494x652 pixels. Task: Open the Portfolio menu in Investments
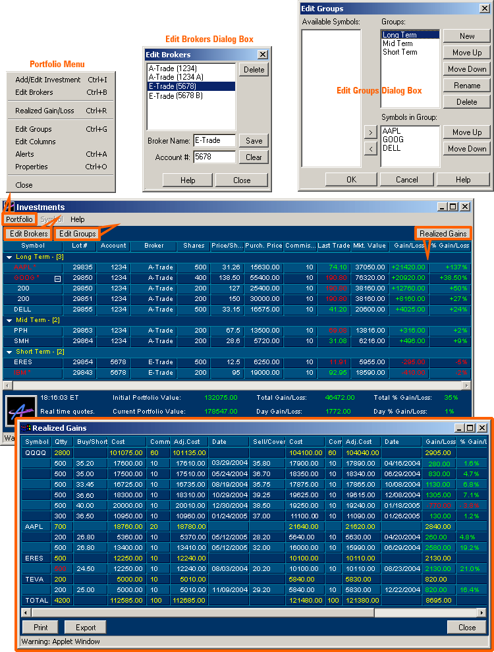(19, 219)
